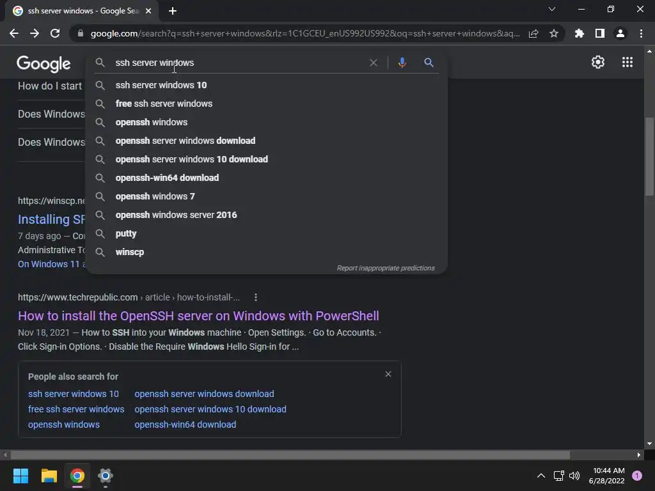The image size is (655, 491).
Task: Expand the How do I start question
Action: pyautogui.click(x=50, y=86)
